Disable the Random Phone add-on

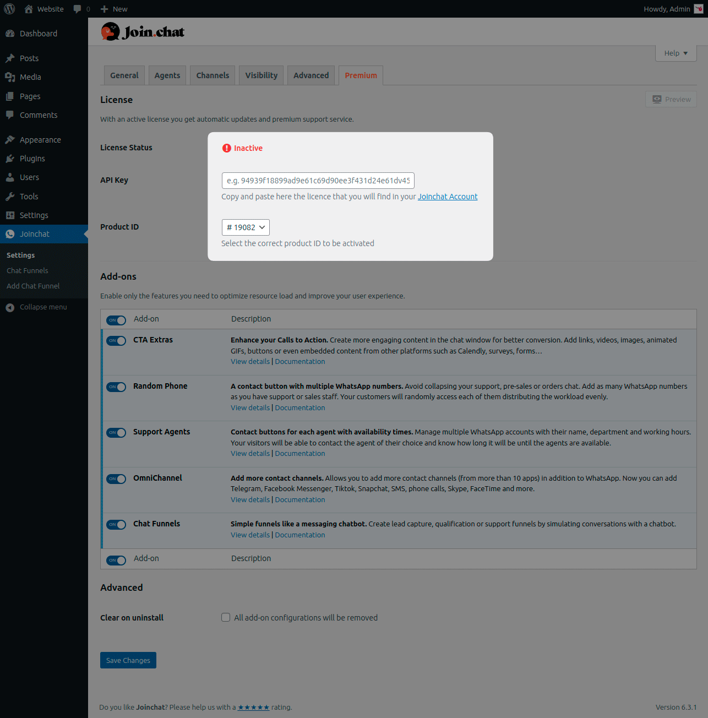[116, 387]
